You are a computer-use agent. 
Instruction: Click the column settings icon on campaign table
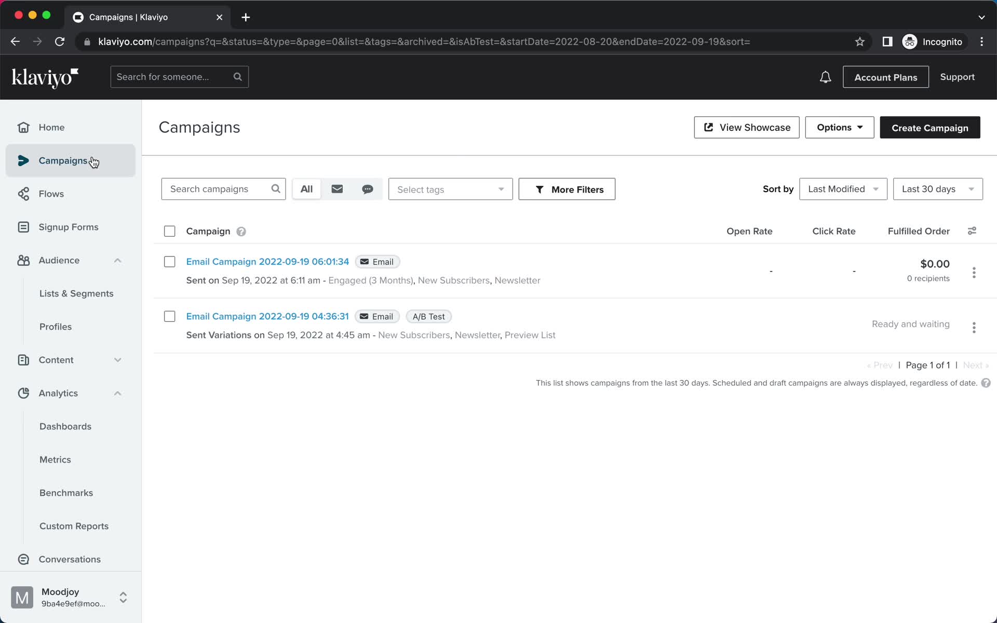[972, 231]
